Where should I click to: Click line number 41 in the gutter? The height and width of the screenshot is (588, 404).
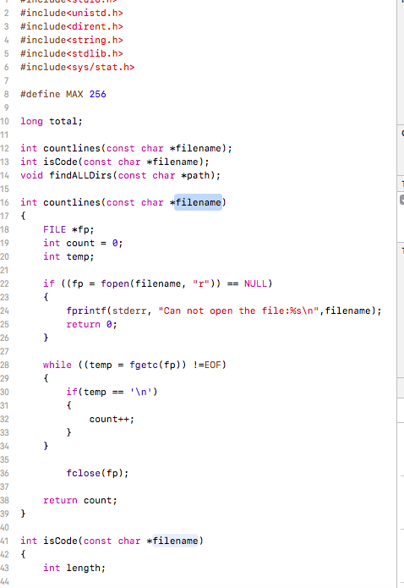click(x=4, y=541)
